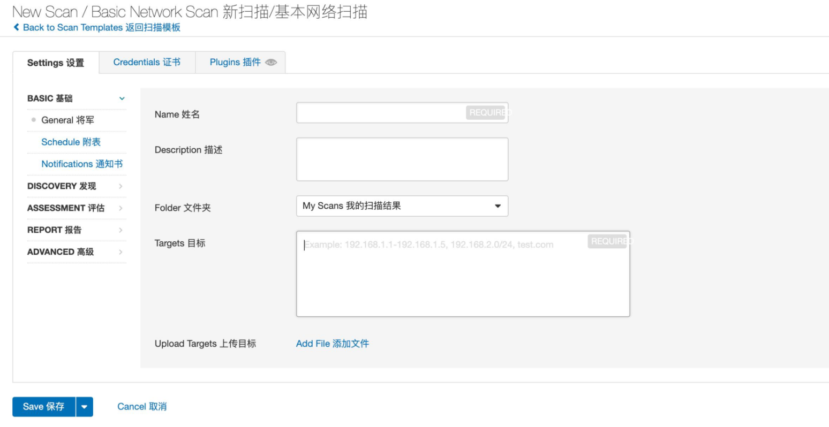Select the Settings tab
The image size is (829, 427).
(x=56, y=63)
